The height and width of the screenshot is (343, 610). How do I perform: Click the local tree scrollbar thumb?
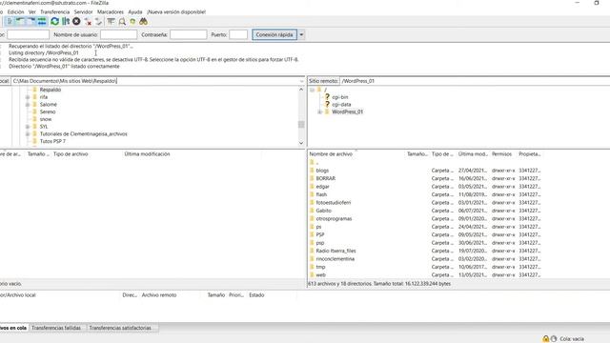click(301, 125)
